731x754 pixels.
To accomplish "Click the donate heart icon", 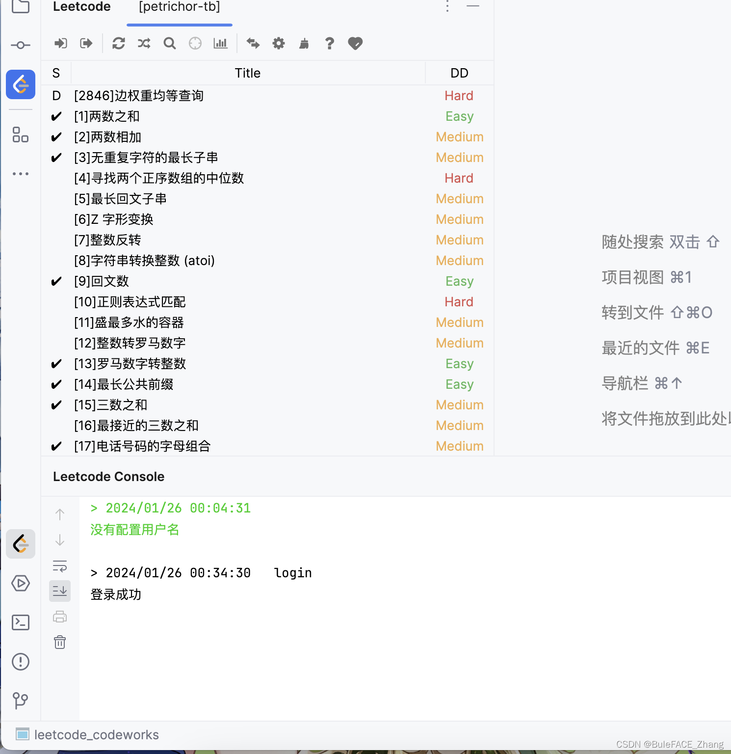I will click(355, 43).
